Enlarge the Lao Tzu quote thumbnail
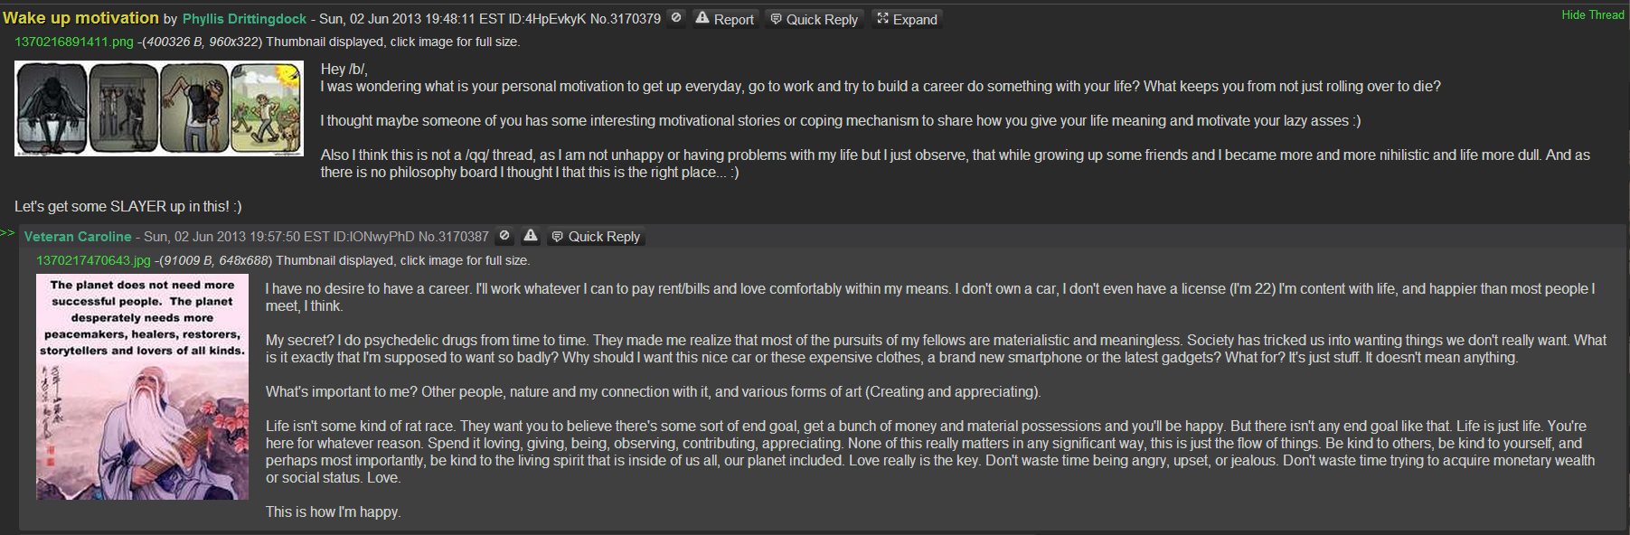The width and height of the screenshot is (1630, 535). tap(142, 387)
